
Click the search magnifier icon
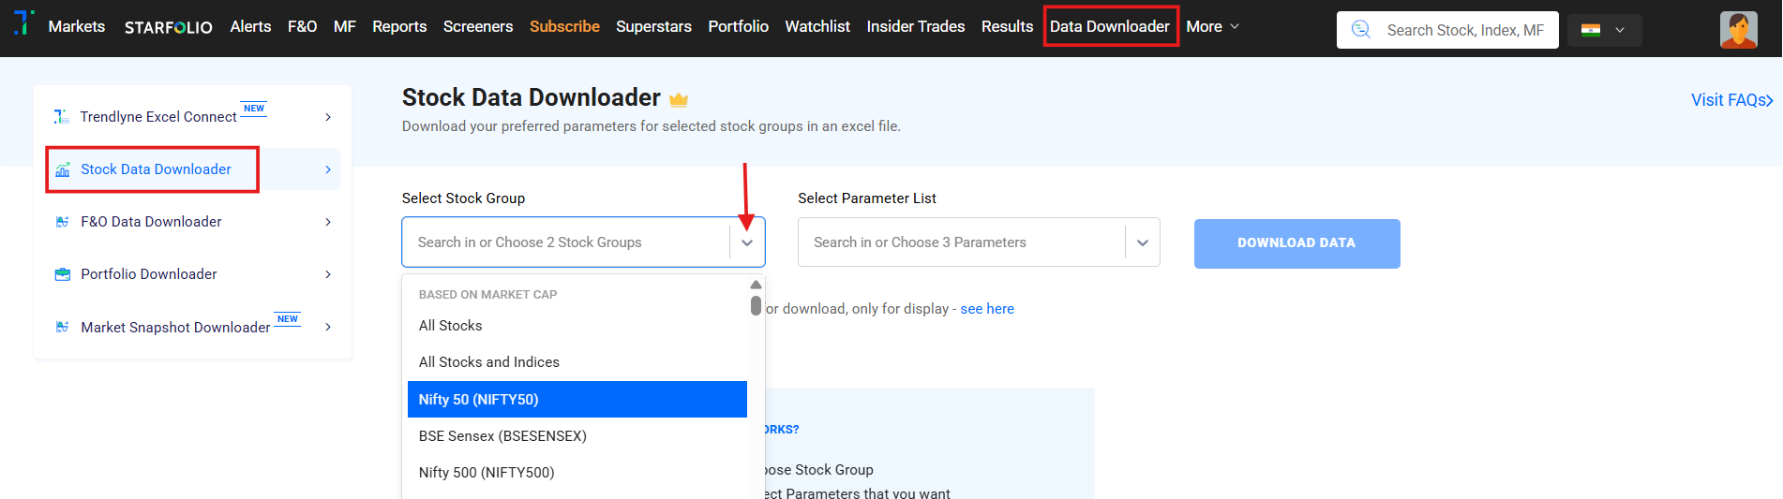[1361, 30]
